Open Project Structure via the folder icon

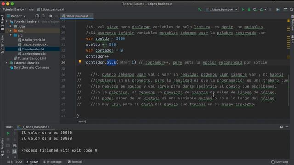click(278, 9)
